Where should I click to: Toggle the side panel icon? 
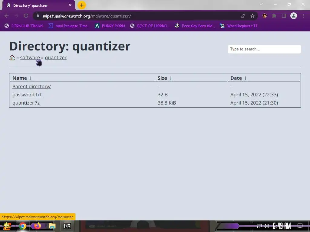[284, 16]
